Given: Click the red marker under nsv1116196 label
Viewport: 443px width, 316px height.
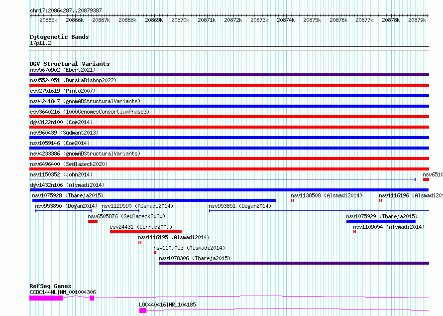Looking at the screenshot, I should click(380, 200).
